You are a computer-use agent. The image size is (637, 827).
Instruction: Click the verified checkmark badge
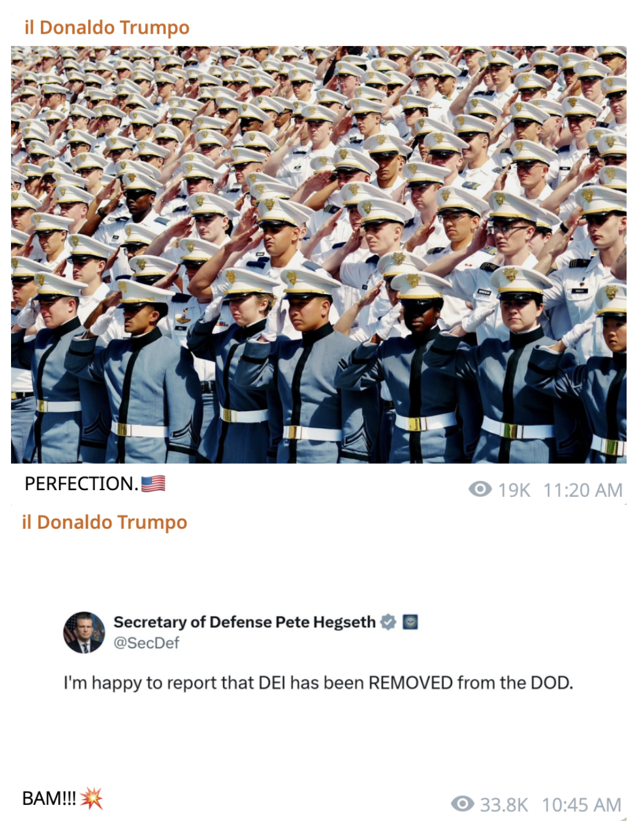click(x=388, y=622)
